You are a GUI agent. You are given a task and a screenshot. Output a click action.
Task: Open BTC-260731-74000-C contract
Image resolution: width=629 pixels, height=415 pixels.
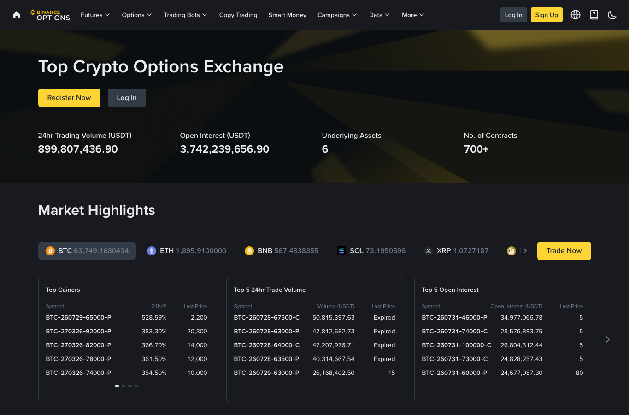[455, 331]
